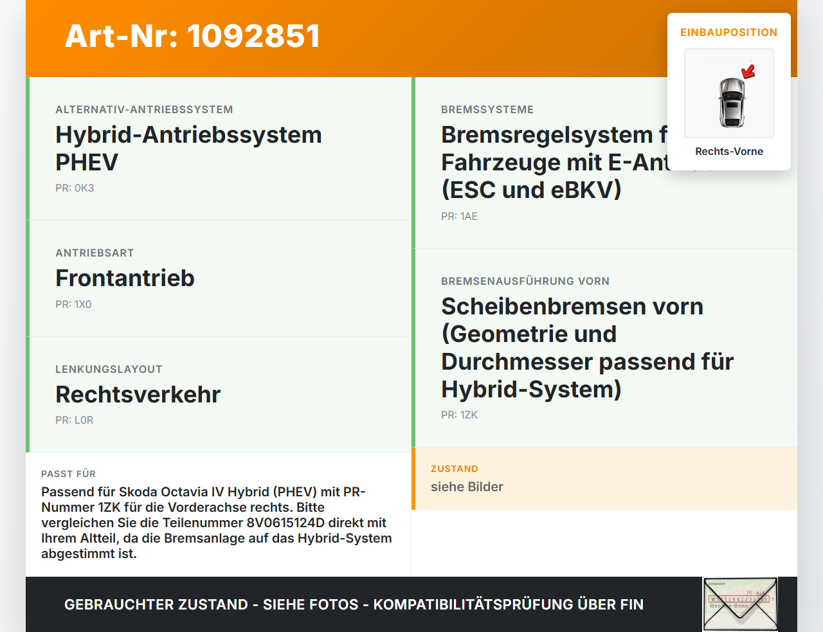This screenshot has width=823, height=632.
Task: Click PR: L0R code
Action: 74,420
